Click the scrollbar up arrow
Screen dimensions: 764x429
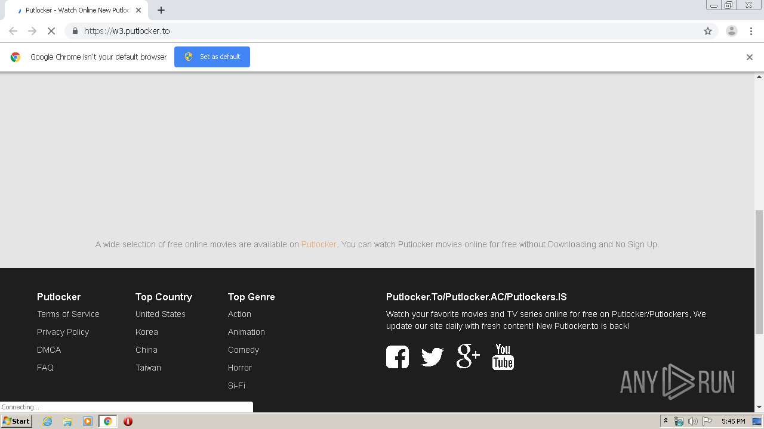tap(759, 77)
